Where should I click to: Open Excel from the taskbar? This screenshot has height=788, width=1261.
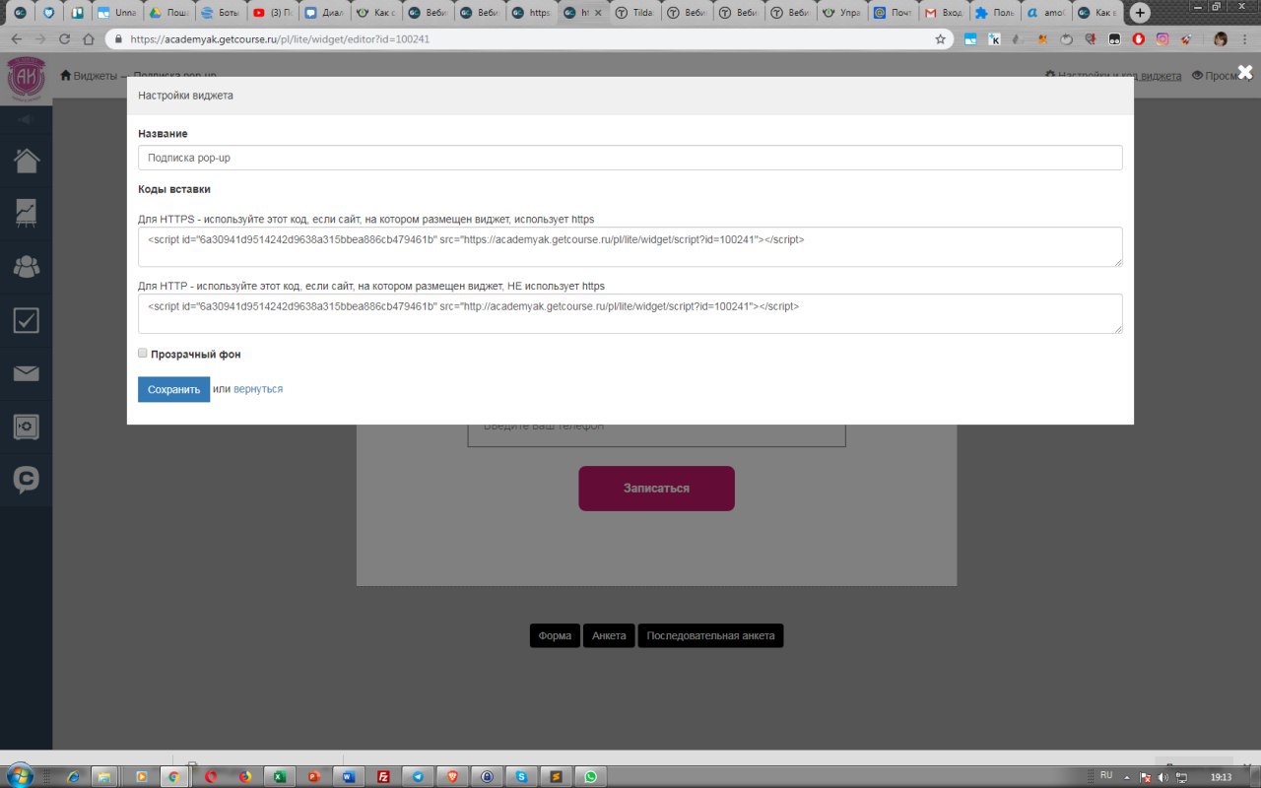click(279, 776)
